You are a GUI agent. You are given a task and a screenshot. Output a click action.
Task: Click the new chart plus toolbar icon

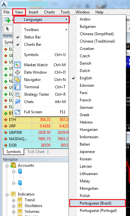(x=8, y=20)
